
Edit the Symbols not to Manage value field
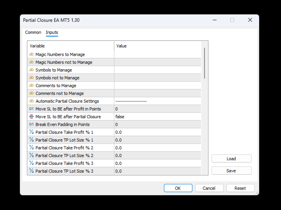click(x=158, y=78)
